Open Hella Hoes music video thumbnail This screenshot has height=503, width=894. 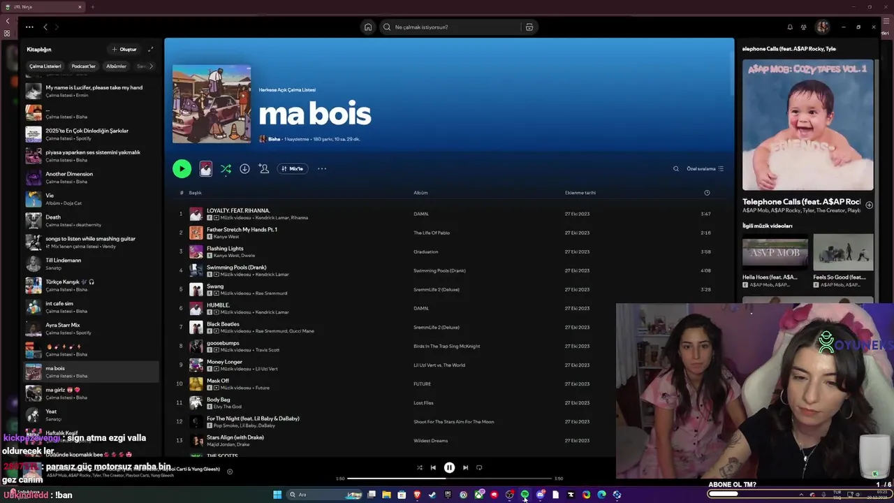(x=775, y=254)
